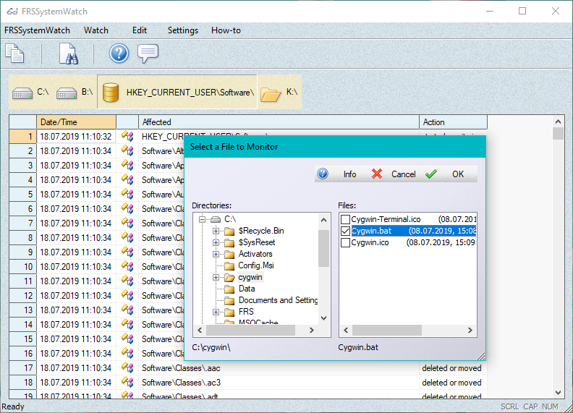The width and height of the screenshot is (573, 413).
Task: Click the Cancel button in dialog
Action: [x=394, y=174]
